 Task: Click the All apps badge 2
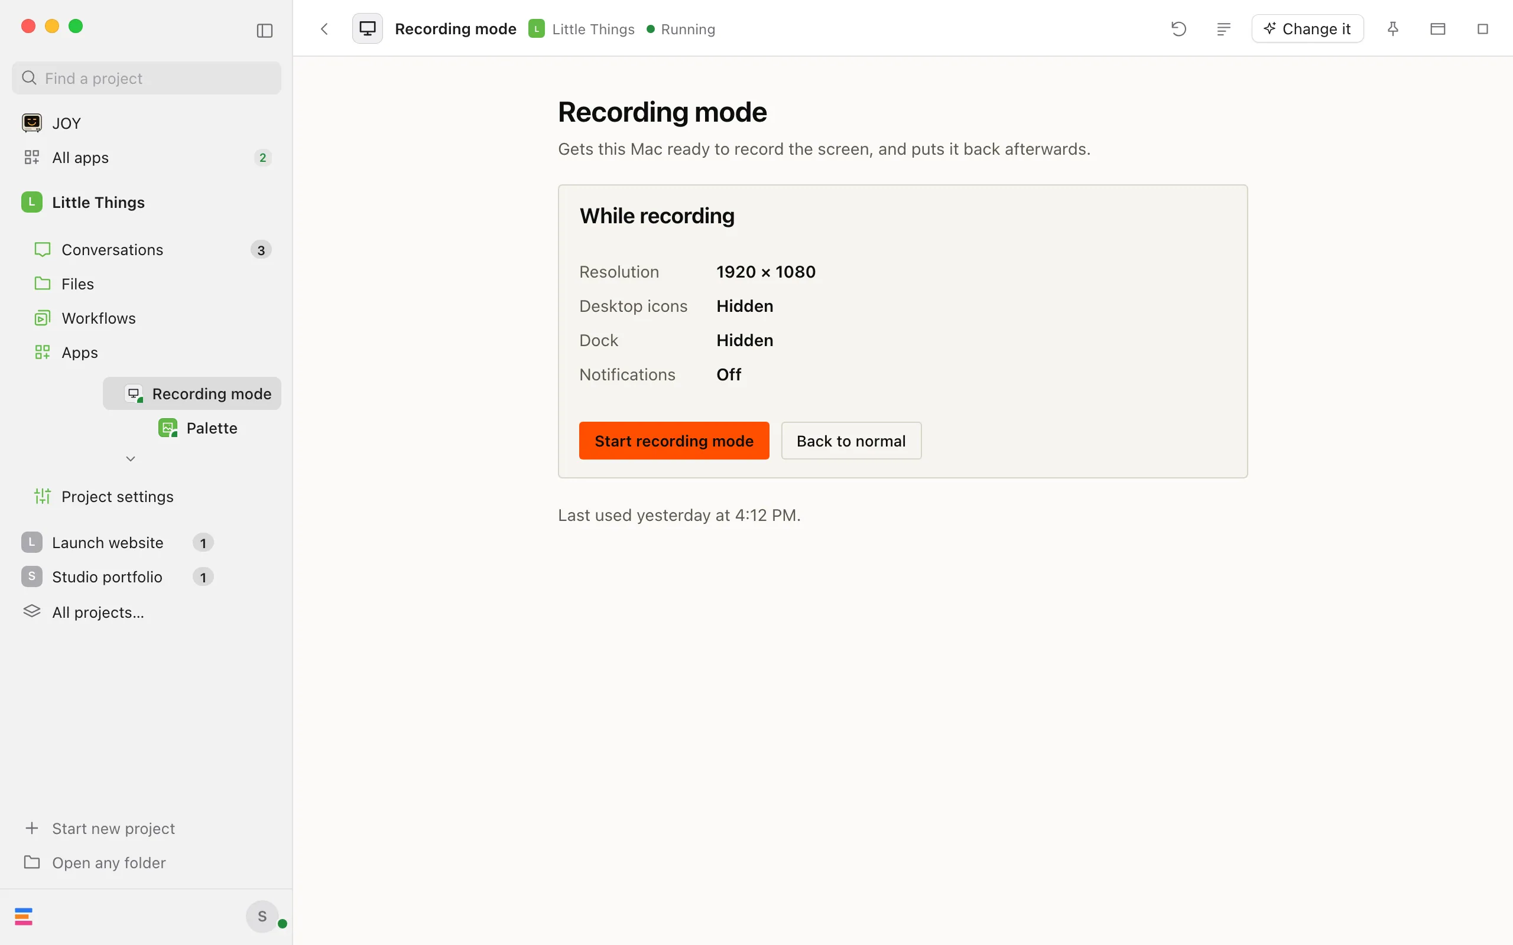point(262,158)
